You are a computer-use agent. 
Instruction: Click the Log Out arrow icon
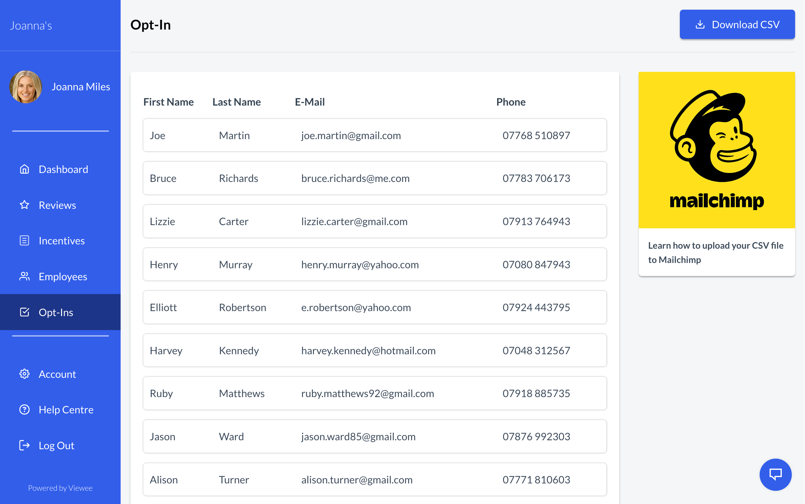[x=24, y=445]
